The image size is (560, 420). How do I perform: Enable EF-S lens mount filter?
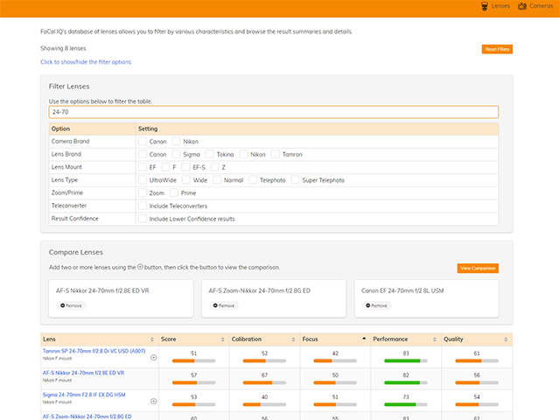[x=185, y=167]
